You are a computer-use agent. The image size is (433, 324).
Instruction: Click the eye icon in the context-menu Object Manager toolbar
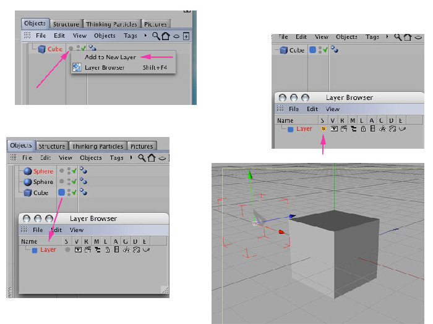(x=176, y=36)
